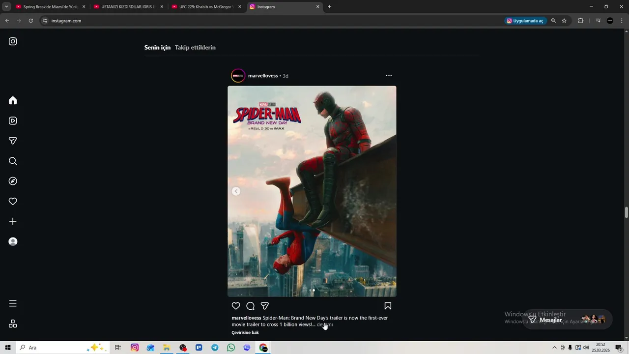The image size is (629, 354).
Task: Open WhatsApp on taskbar
Action: click(231, 348)
